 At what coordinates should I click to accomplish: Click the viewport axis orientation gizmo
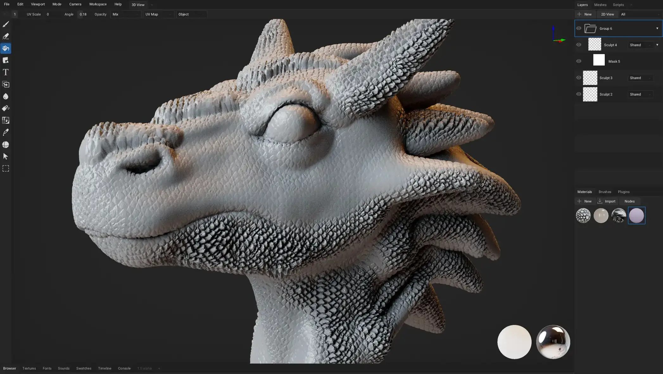pos(559,34)
